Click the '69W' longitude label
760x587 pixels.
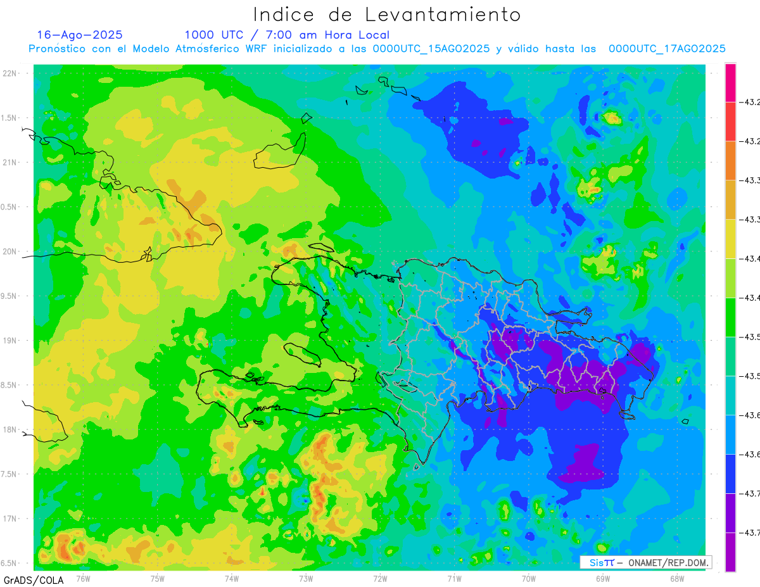[x=603, y=578]
